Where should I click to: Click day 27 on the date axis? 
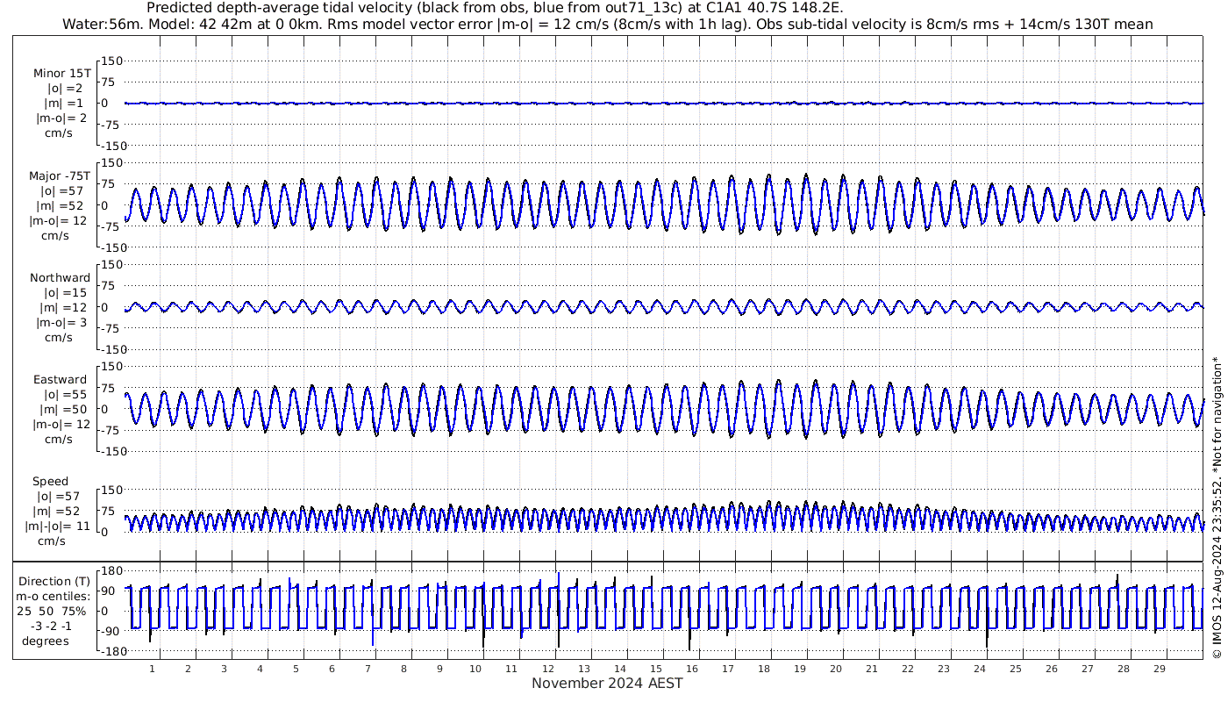[1087, 669]
